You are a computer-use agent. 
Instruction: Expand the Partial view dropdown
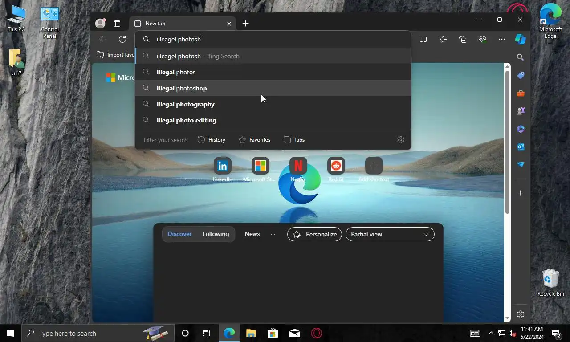coord(390,234)
